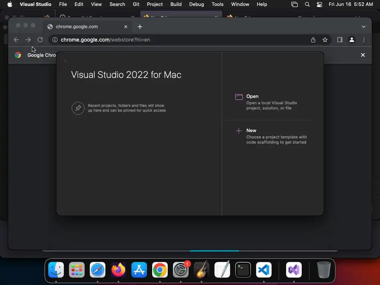Image resolution: width=380 pixels, height=285 pixels.
Task: Close the Visual Studio start dialog
Action: click(65, 61)
